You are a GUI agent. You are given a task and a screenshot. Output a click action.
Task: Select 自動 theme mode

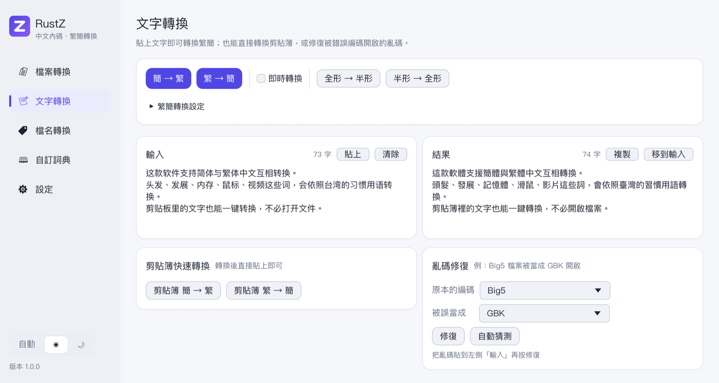27,344
